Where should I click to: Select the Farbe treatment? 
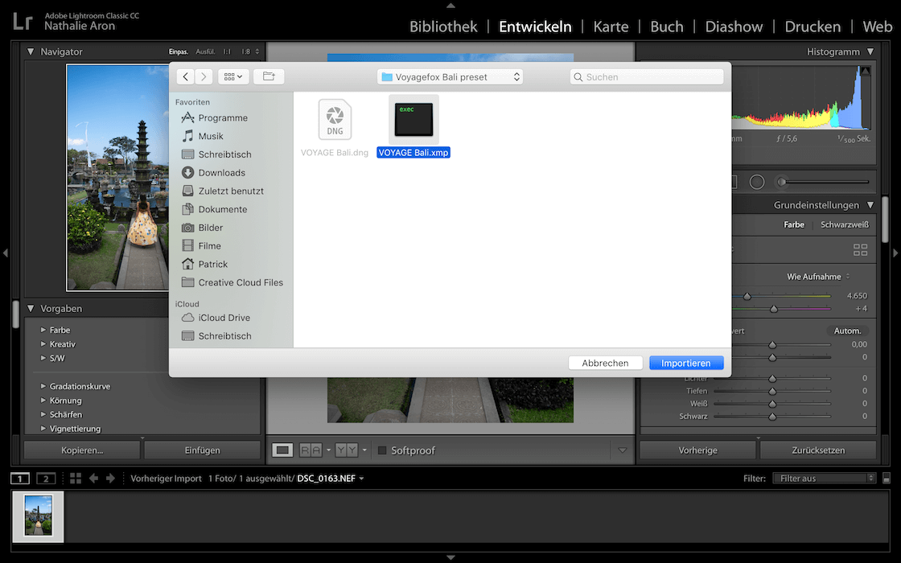(x=793, y=224)
